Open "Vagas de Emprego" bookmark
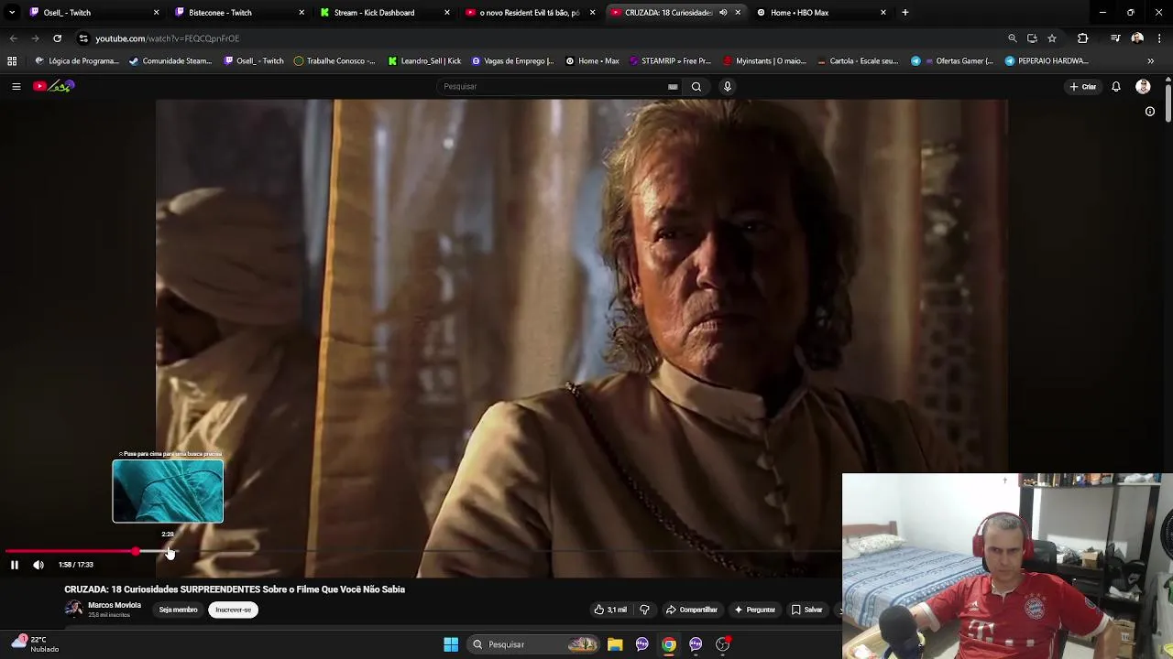 click(512, 61)
